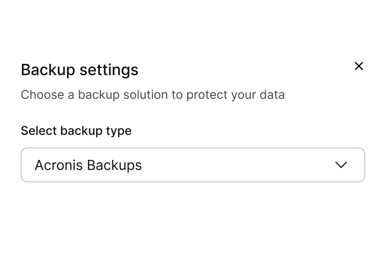Click the word Backups in the select field
Image resolution: width=387 pixels, height=261 pixels.
[x=114, y=165]
